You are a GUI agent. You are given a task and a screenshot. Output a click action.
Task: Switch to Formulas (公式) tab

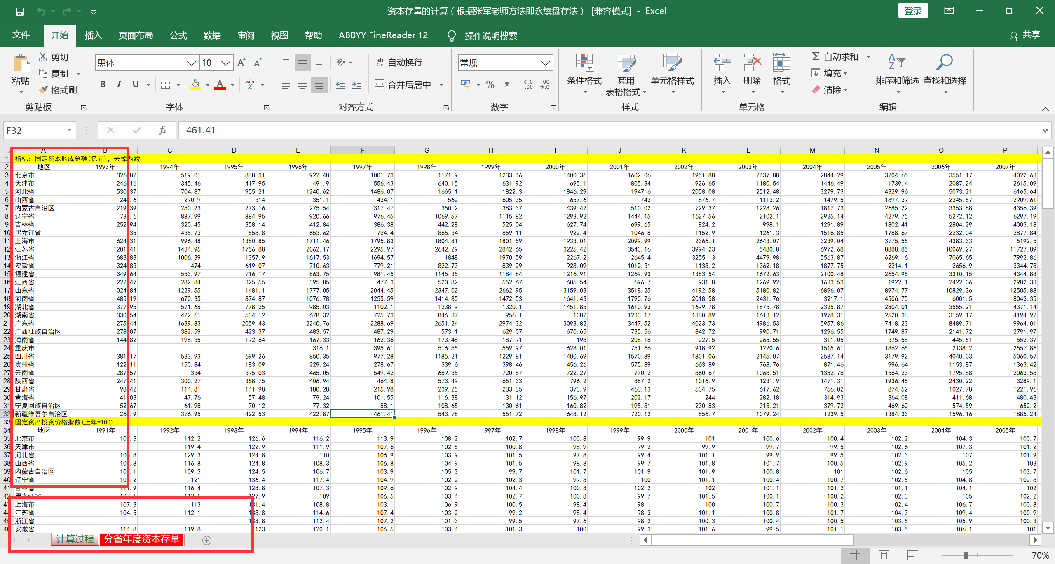178,35
